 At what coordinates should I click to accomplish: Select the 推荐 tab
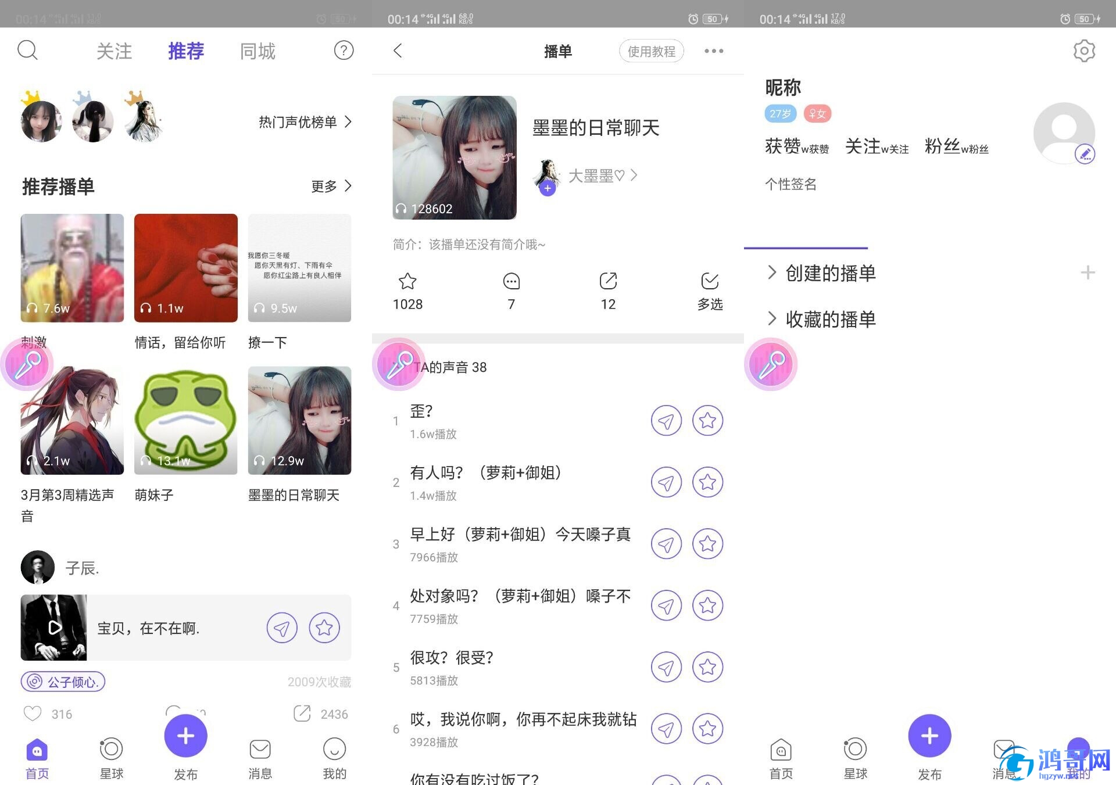tap(186, 51)
